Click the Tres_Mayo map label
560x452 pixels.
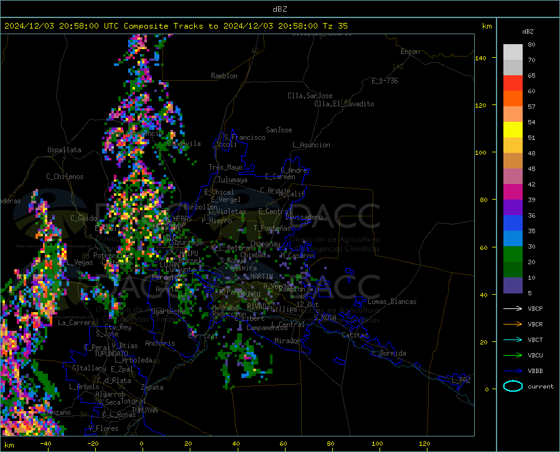(225, 167)
